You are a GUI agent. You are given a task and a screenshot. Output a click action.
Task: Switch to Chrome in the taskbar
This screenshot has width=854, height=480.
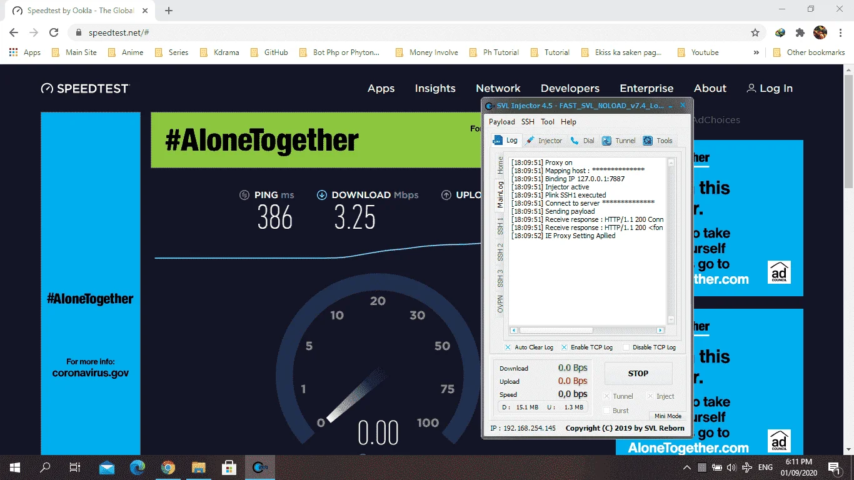168,467
